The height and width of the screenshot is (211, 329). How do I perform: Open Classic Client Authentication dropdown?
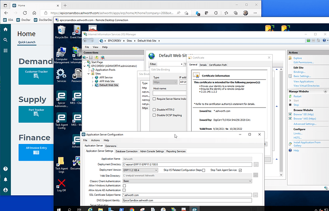187,181
